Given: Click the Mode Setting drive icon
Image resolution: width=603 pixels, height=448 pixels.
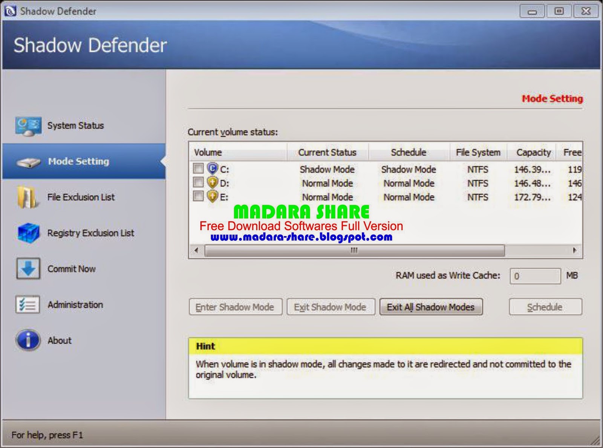Looking at the screenshot, I should point(28,162).
